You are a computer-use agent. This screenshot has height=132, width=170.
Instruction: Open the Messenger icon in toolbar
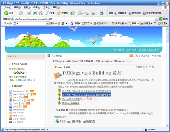click(102, 13)
